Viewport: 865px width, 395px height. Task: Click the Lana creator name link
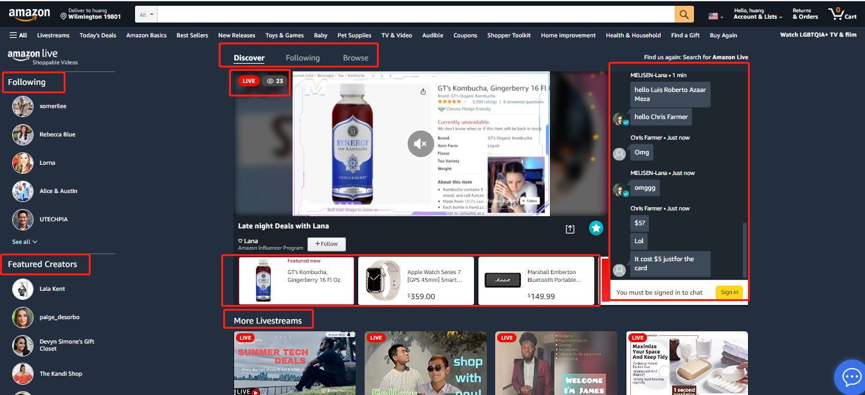click(x=251, y=241)
